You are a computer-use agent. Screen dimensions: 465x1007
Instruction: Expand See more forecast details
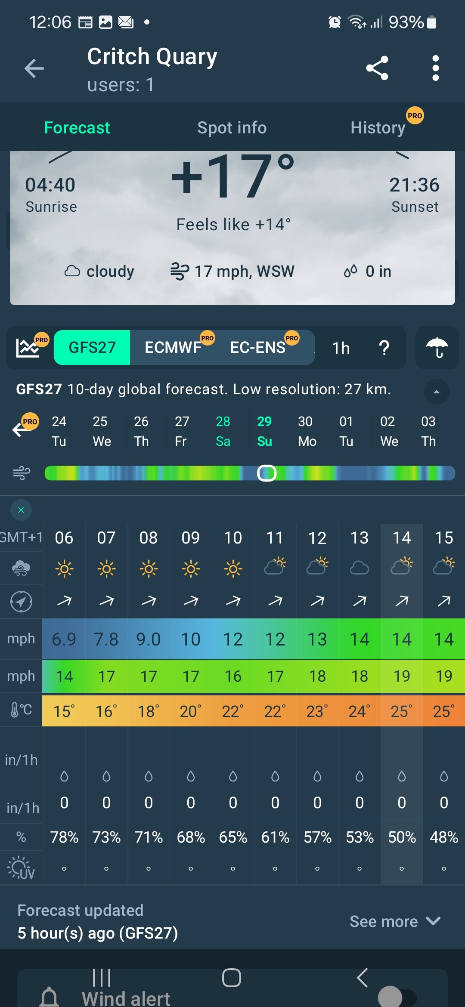(x=394, y=921)
